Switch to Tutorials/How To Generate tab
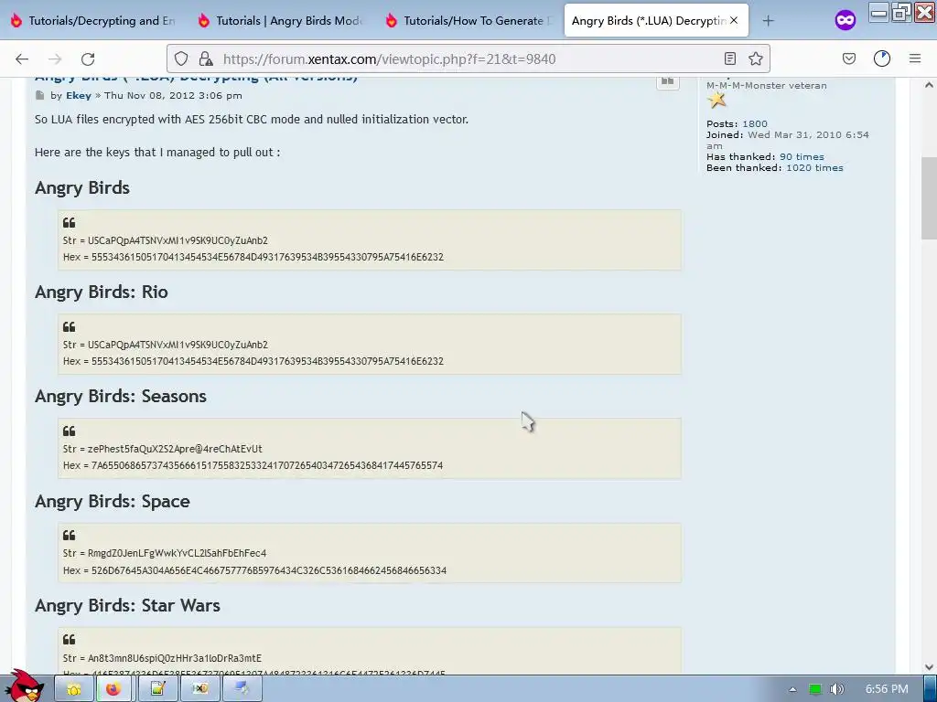The image size is (937, 702). (x=468, y=21)
